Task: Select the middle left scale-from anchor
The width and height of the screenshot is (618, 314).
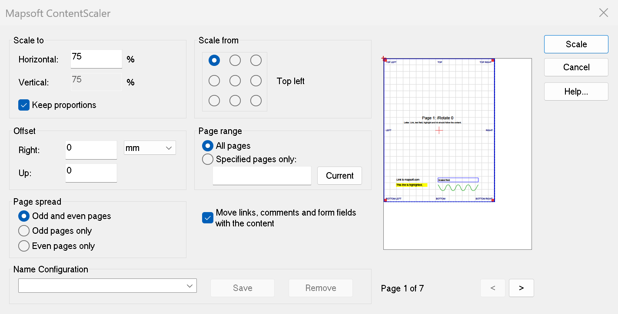Action: [214, 81]
